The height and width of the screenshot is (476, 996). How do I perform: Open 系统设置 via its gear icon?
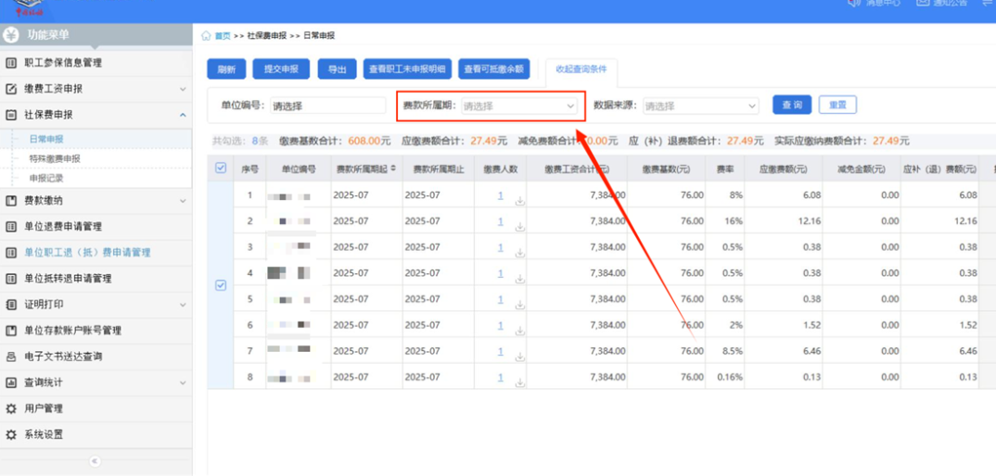click(11, 434)
